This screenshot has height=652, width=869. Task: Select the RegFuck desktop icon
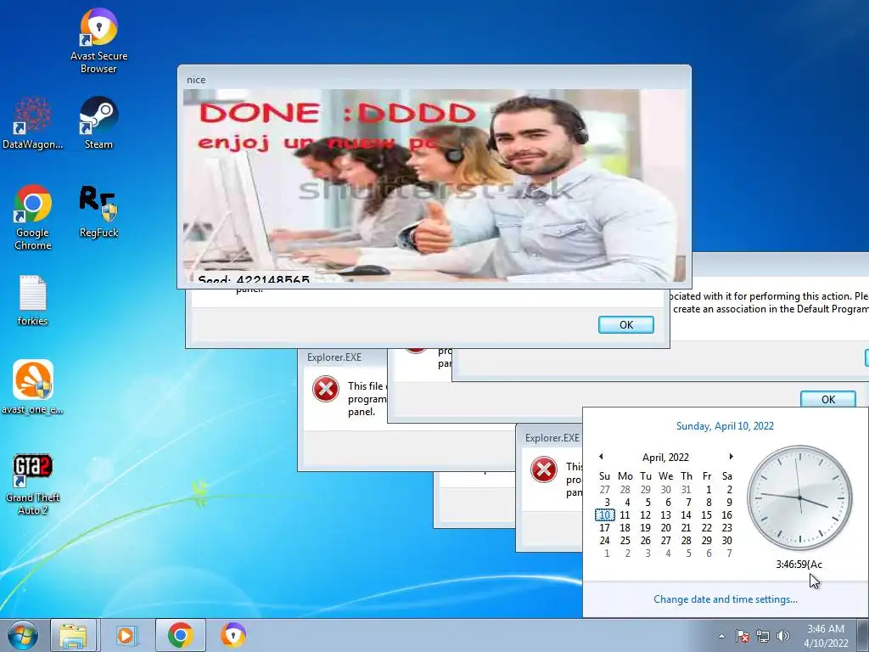[x=98, y=211]
